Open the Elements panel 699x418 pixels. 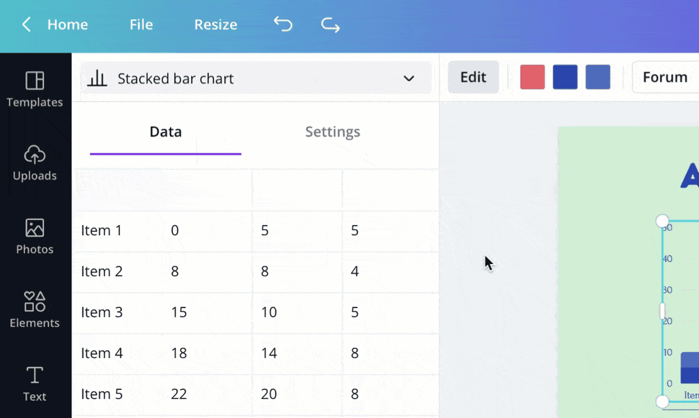[35, 310]
